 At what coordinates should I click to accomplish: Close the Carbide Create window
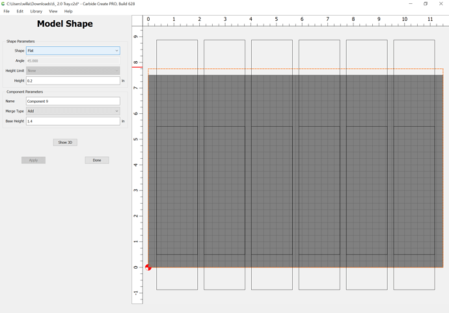pyautogui.click(x=441, y=4)
